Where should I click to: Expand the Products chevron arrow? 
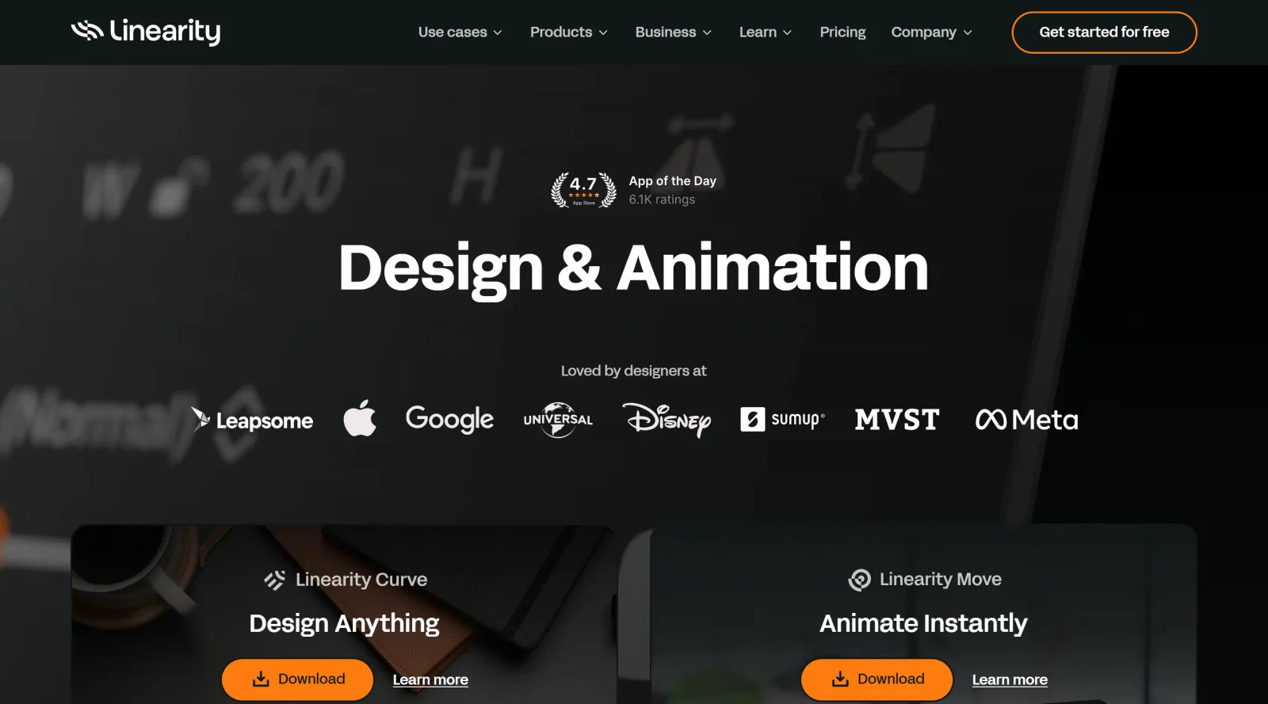point(603,32)
